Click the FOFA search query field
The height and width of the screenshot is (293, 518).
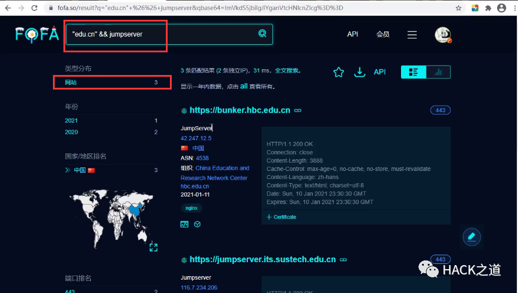162,34
